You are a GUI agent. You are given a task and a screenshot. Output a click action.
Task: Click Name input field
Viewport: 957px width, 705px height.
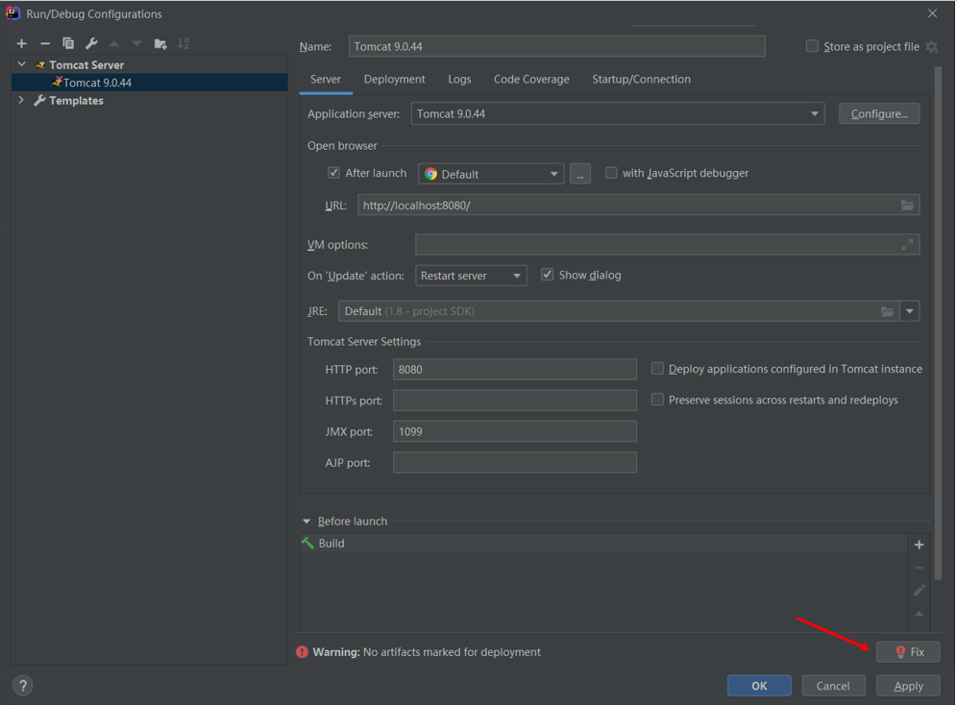tap(556, 46)
